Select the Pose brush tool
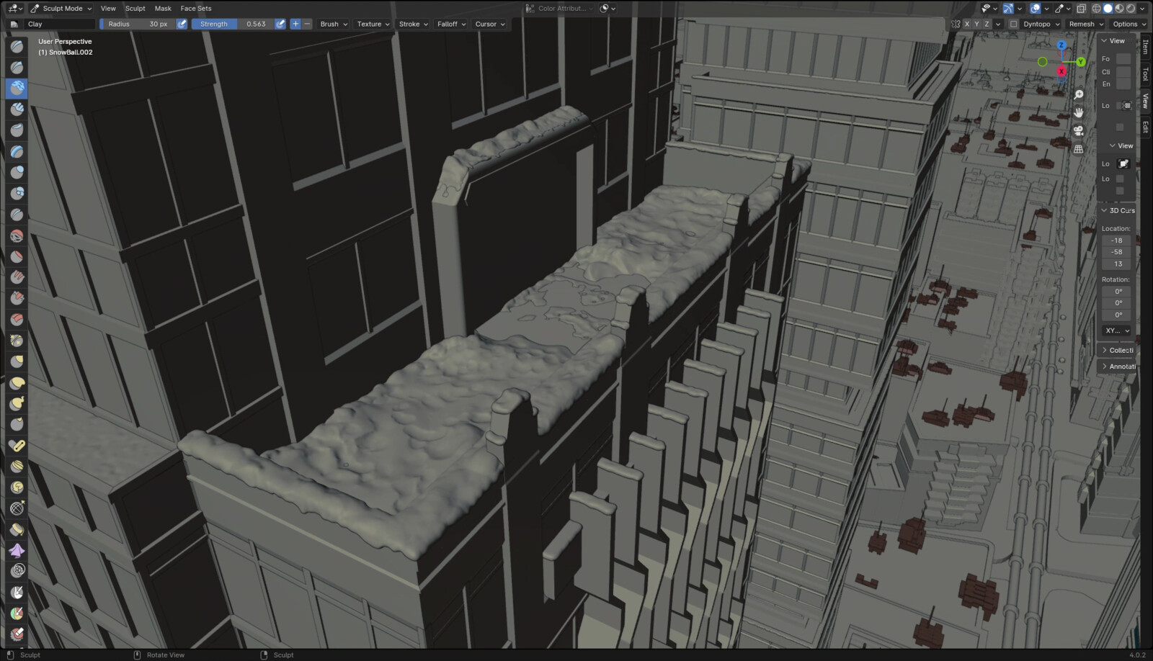1153x661 pixels. click(x=17, y=446)
